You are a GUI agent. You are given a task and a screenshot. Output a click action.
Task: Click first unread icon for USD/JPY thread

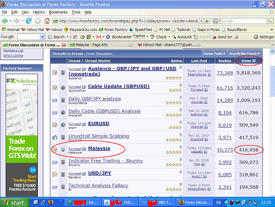point(84,174)
